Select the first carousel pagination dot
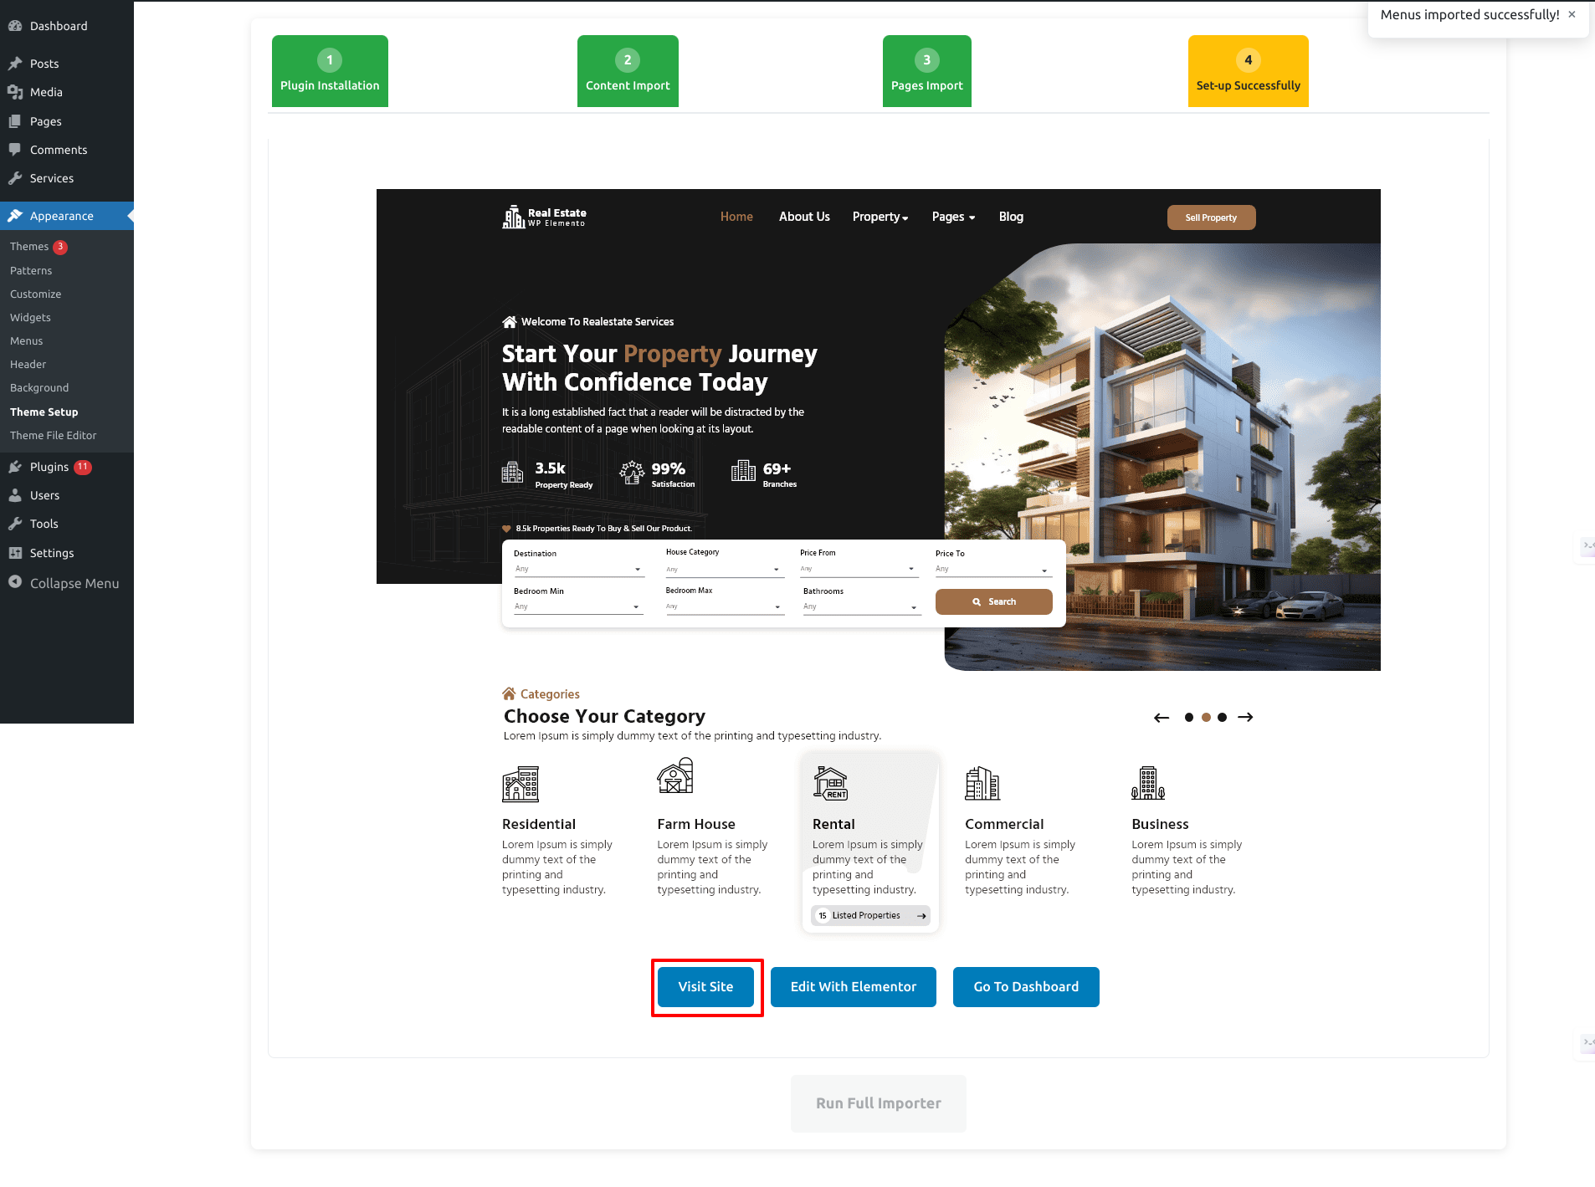 coord(1189,718)
